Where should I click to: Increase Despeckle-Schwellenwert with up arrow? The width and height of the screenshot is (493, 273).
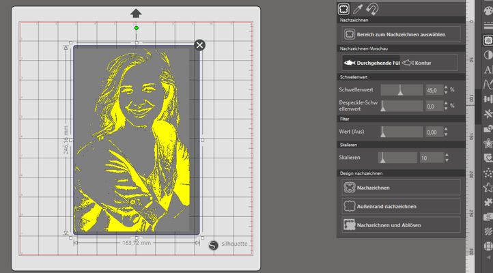coord(446,103)
